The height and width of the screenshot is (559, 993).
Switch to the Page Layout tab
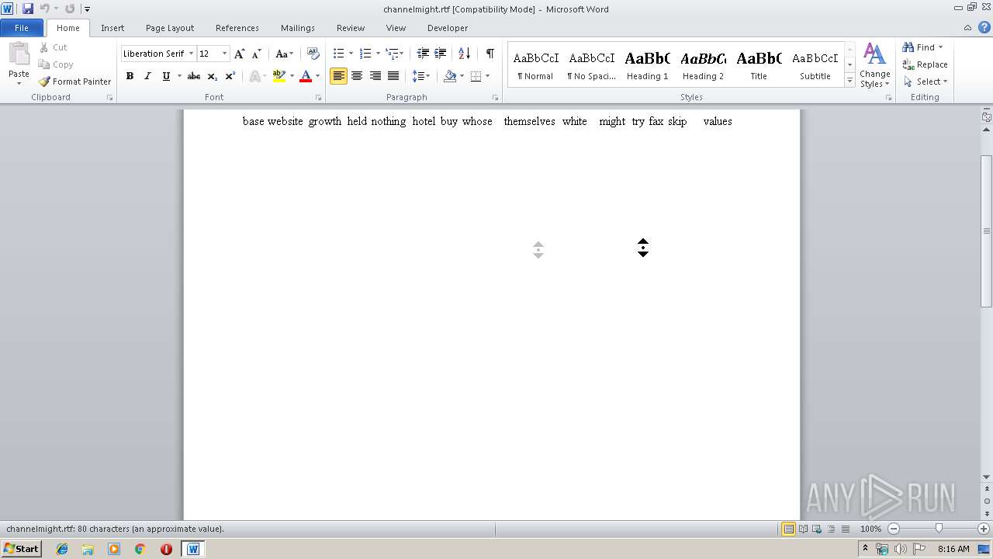[170, 28]
